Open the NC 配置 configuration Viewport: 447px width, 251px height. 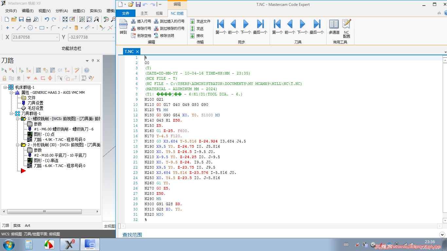point(347,28)
